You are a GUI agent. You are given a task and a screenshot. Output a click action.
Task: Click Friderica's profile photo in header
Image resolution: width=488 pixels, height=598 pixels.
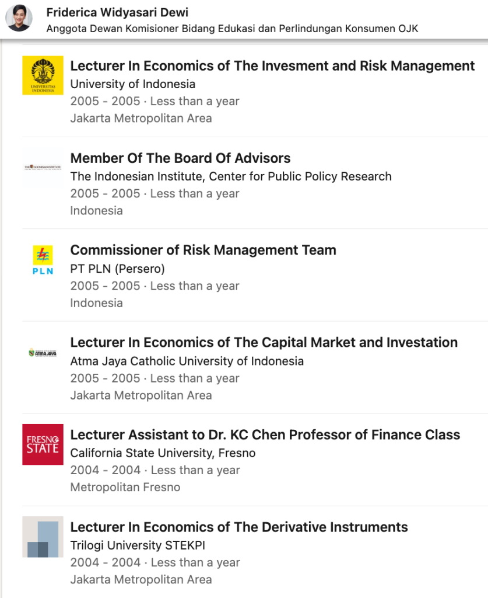[19, 18]
